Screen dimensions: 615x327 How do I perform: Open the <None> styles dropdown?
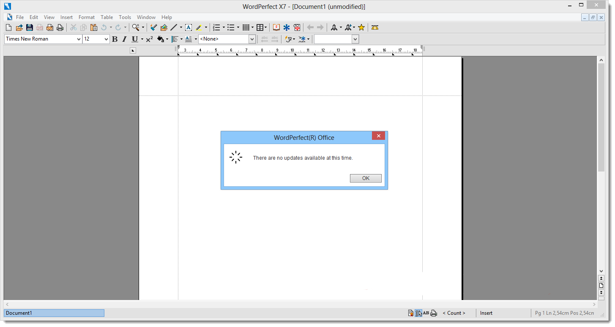[252, 39]
